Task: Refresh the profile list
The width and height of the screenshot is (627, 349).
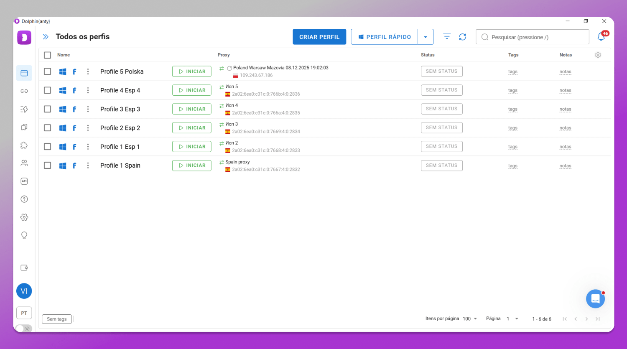Action: point(463,37)
